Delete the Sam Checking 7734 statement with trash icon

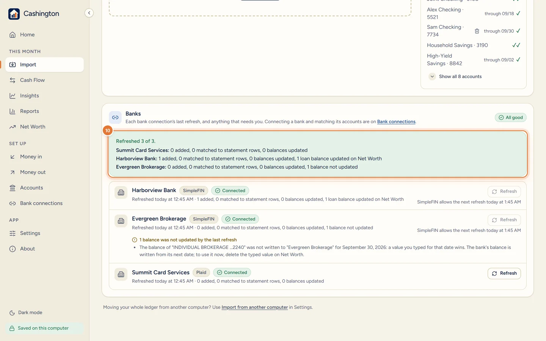477,31
